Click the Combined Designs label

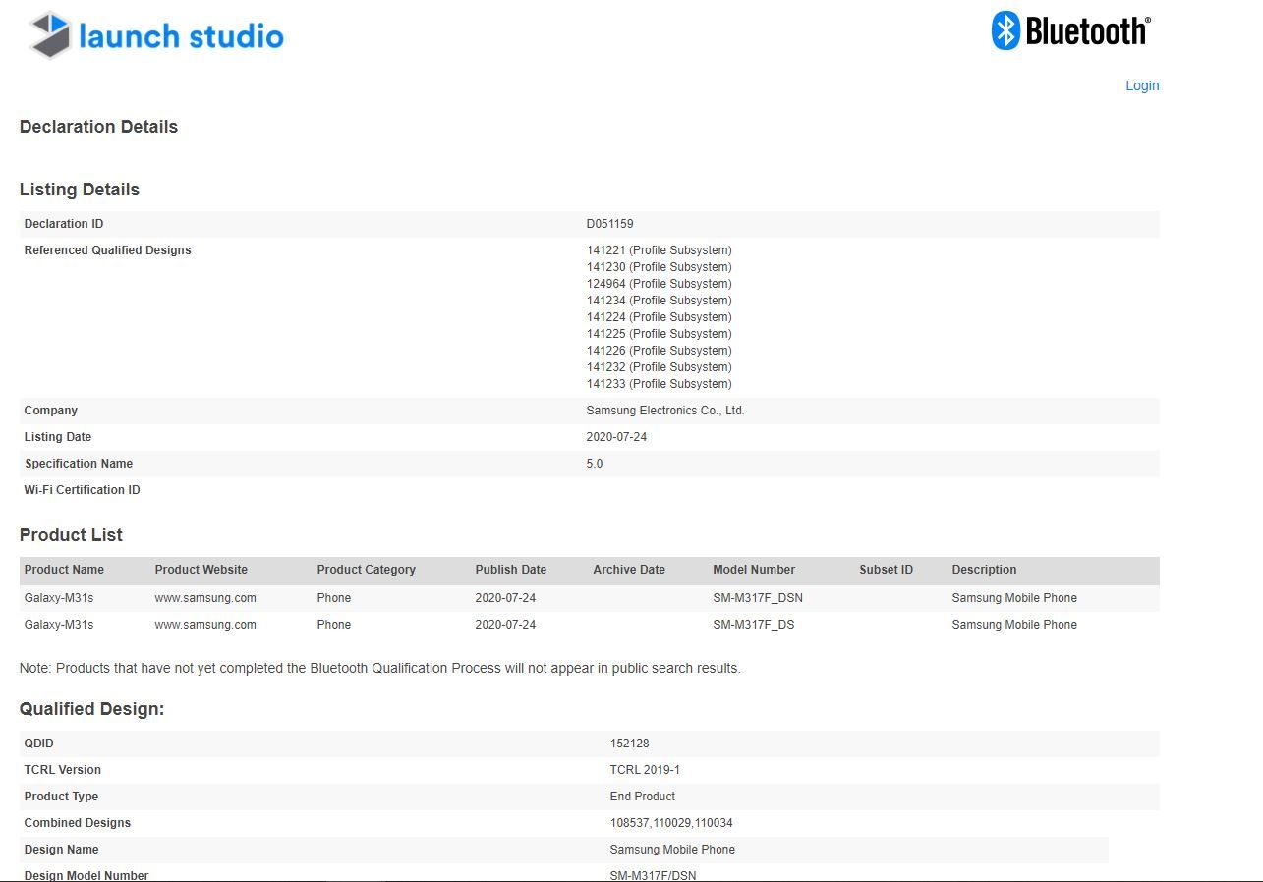click(x=78, y=823)
